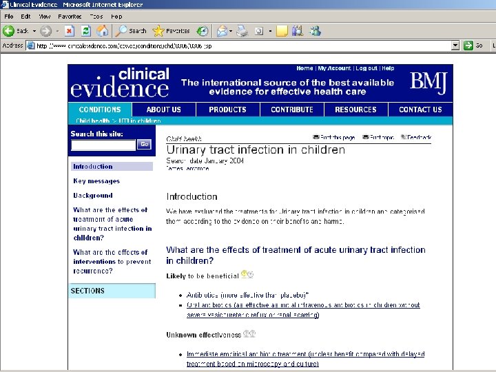Open the Key messages sidebar link
496x372 pixels.
(x=96, y=181)
